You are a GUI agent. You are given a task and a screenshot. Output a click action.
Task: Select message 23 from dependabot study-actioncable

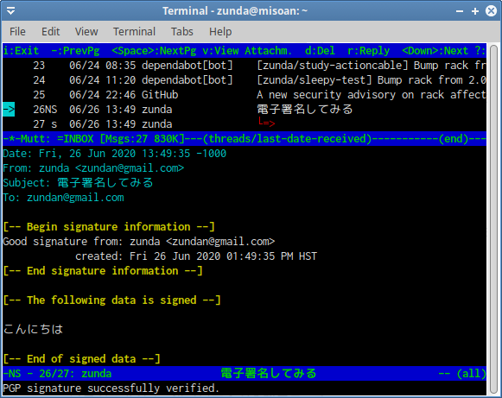point(245,66)
